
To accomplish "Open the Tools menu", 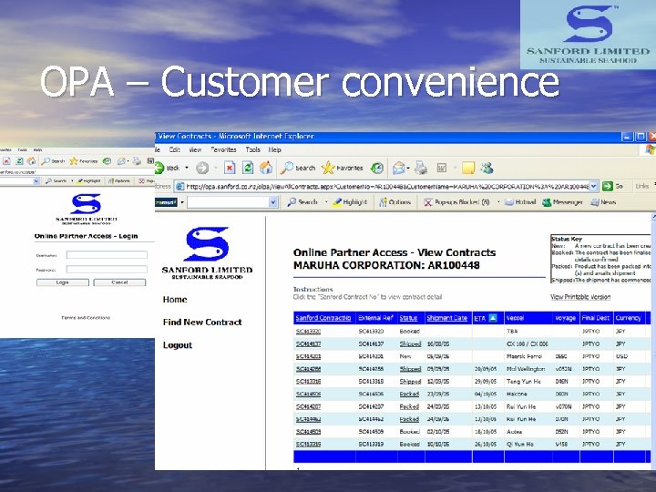I will pos(252,149).
